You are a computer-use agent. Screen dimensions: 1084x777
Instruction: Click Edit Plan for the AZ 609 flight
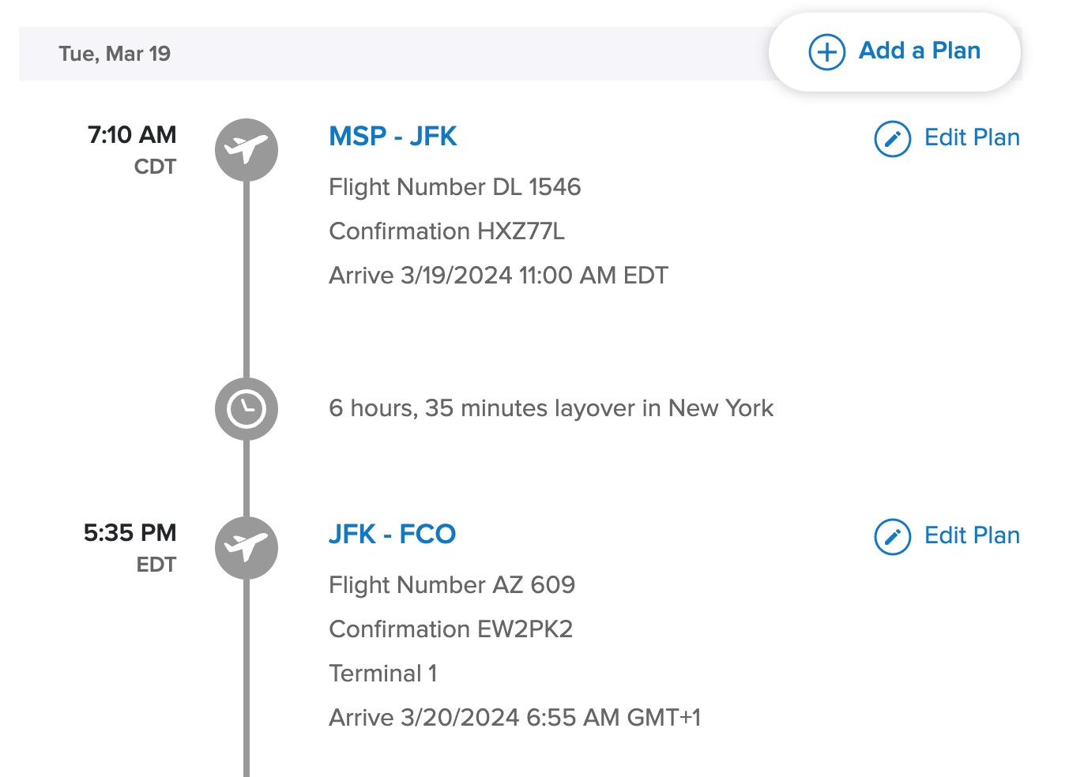[x=972, y=535]
